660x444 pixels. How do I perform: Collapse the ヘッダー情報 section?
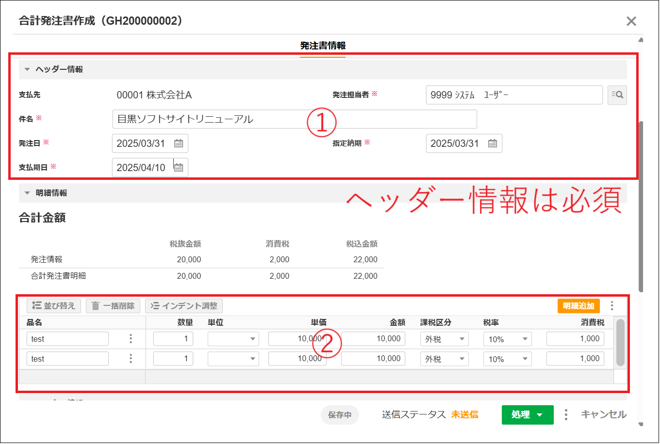(x=27, y=69)
